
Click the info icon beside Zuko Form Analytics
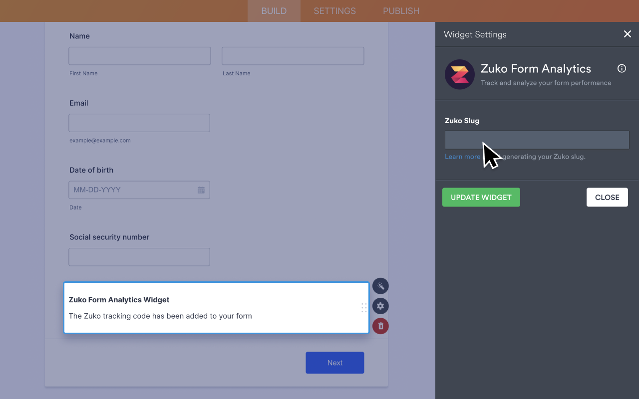coord(622,68)
